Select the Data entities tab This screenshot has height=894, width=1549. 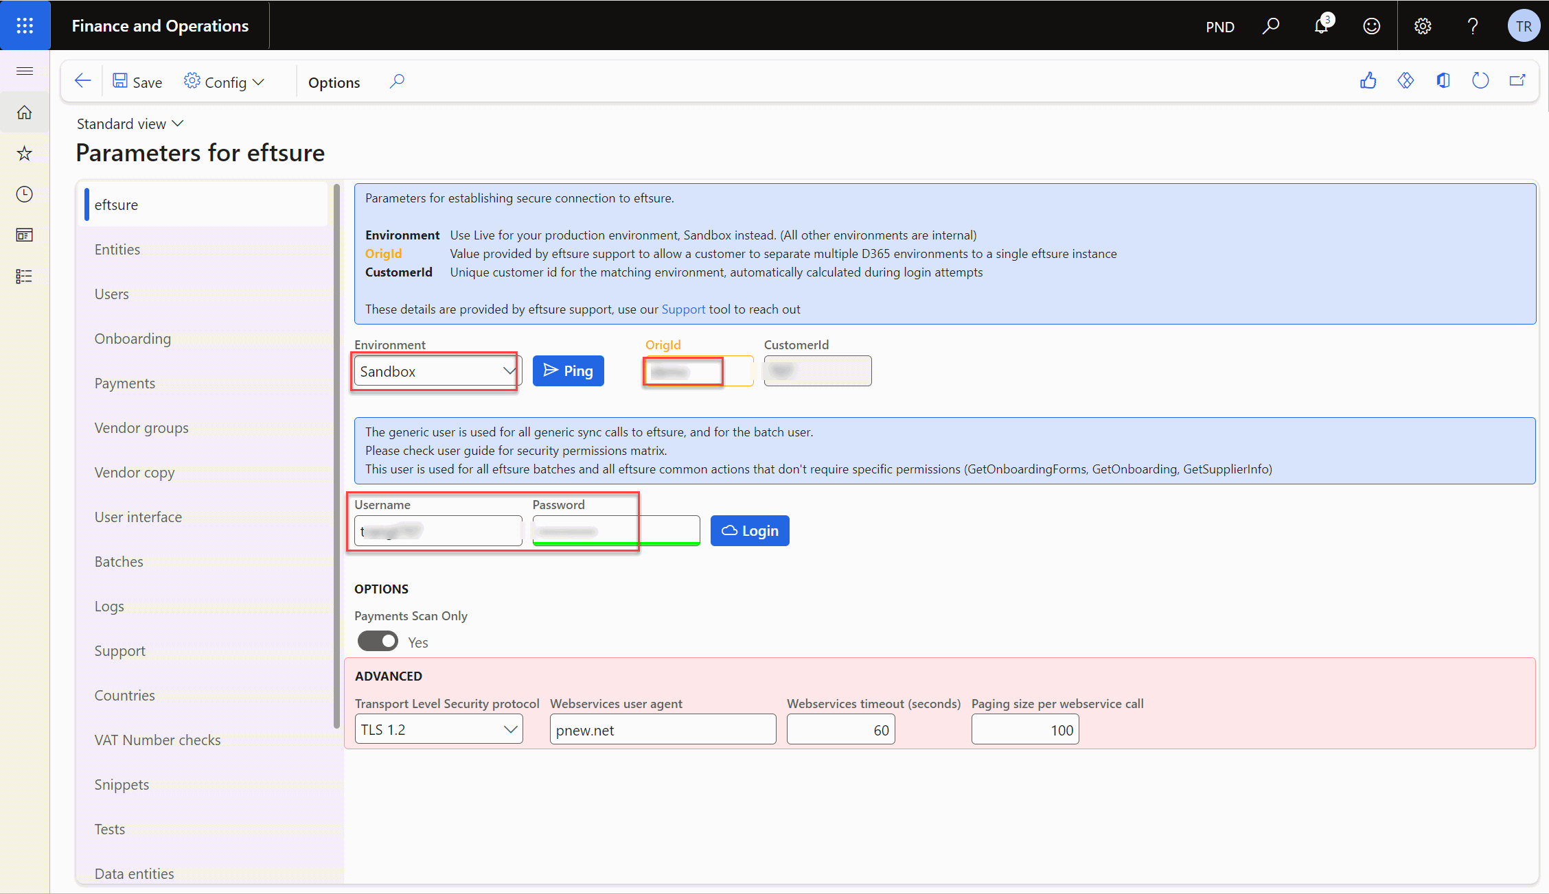pos(205,873)
